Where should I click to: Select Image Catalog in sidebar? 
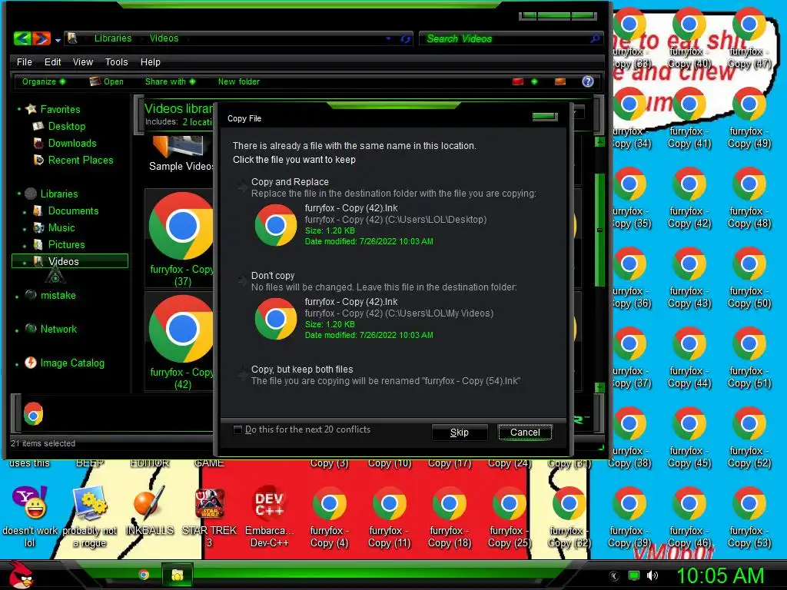tap(65, 363)
